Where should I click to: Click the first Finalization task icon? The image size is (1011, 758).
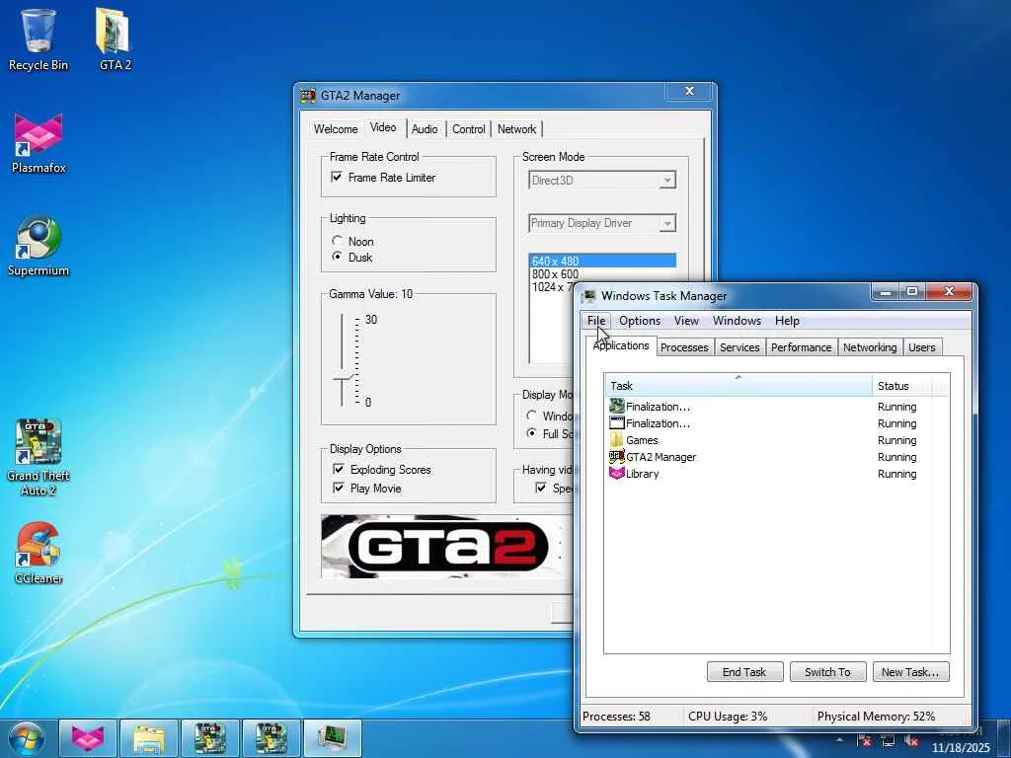click(x=616, y=406)
